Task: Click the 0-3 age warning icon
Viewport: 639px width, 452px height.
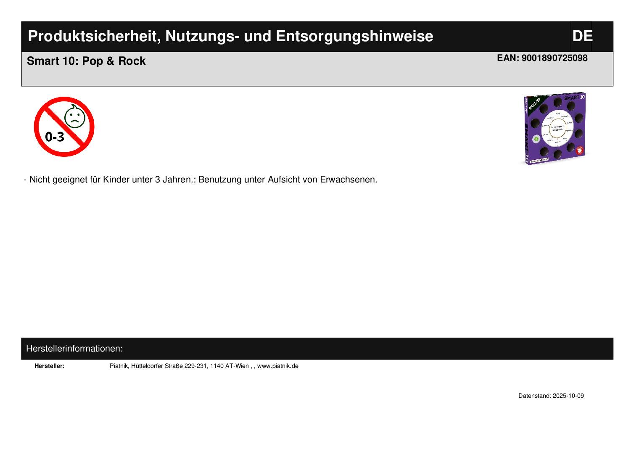Action: pos(64,127)
